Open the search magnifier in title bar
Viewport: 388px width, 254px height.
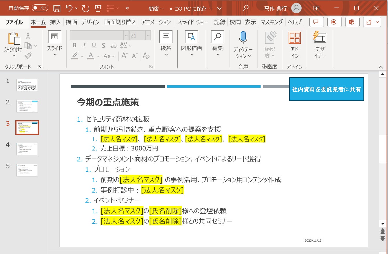(x=246, y=8)
